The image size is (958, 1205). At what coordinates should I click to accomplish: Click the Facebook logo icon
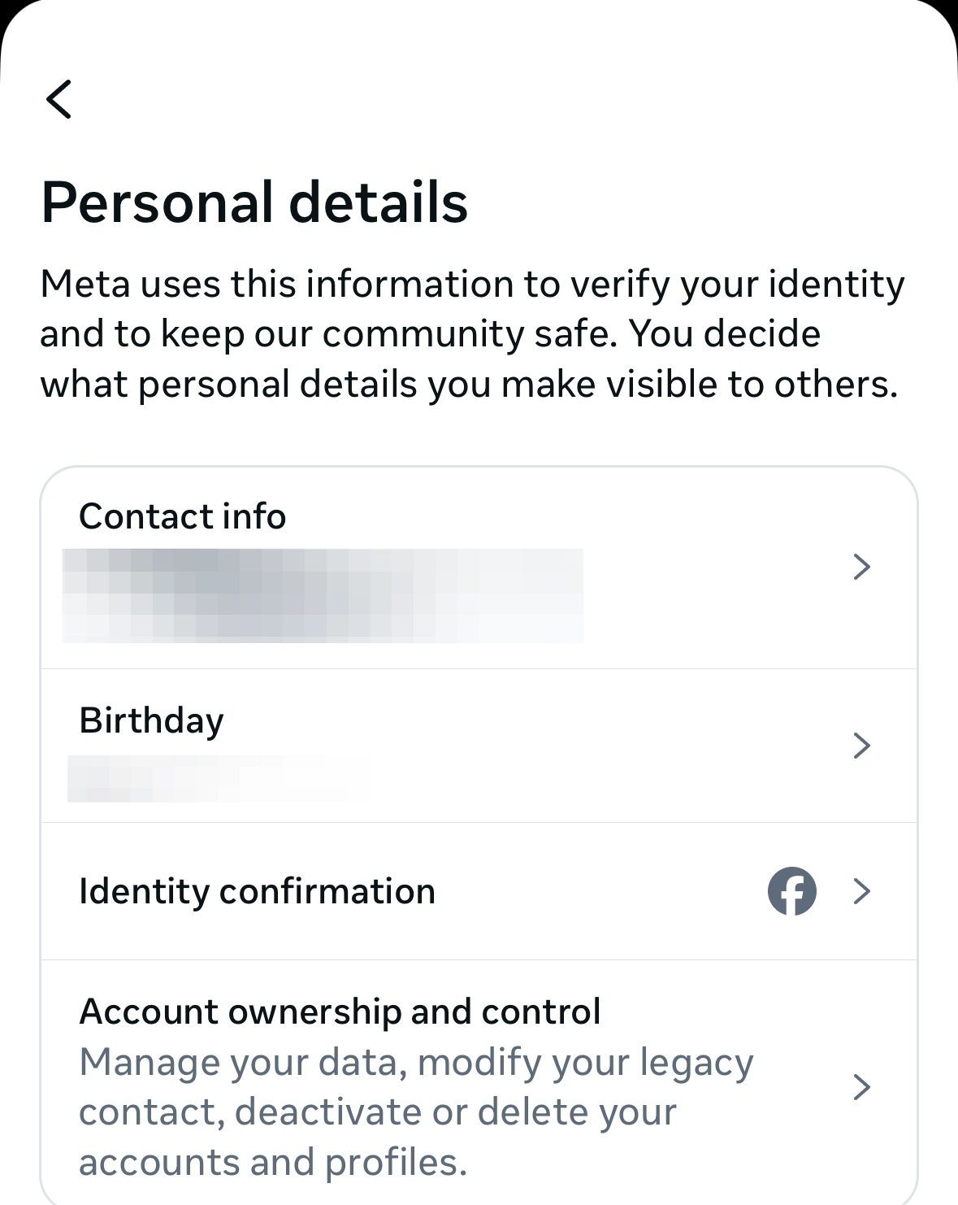pos(791,891)
